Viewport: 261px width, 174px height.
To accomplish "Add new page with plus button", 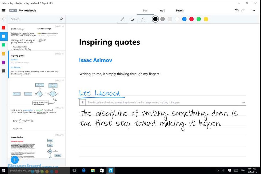I will (x=15, y=160).
